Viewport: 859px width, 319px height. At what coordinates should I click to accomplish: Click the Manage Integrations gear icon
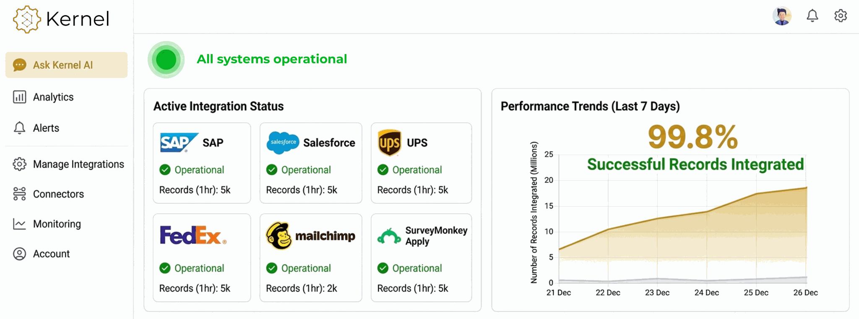tap(20, 164)
